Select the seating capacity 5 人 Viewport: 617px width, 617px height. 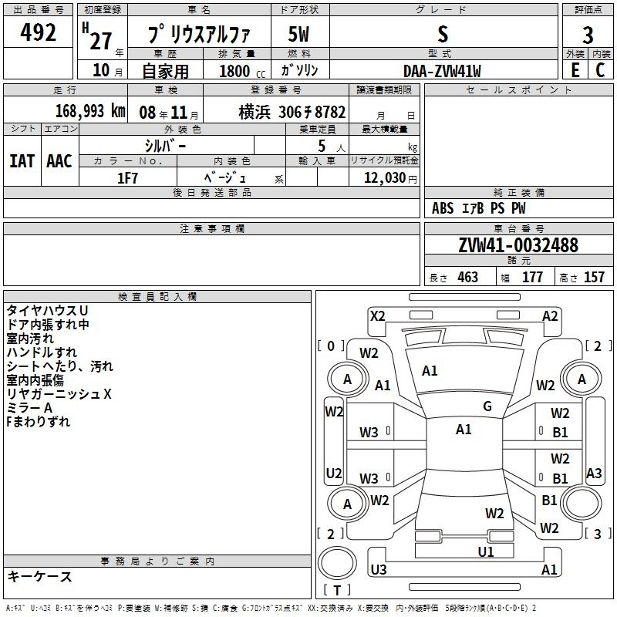(332, 147)
